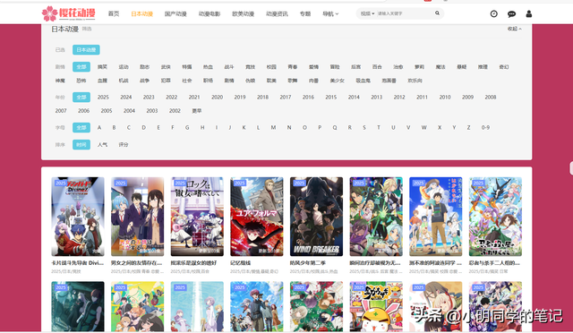Open the 欧美动漫 nav tab
Viewport: 573px width, 333px height.
pyautogui.click(x=243, y=14)
